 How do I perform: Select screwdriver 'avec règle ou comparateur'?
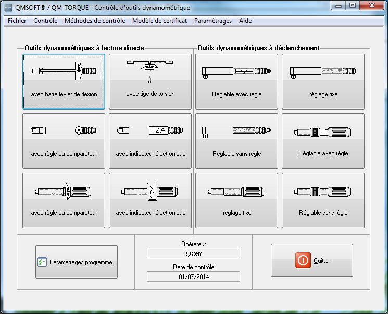tap(64, 200)
